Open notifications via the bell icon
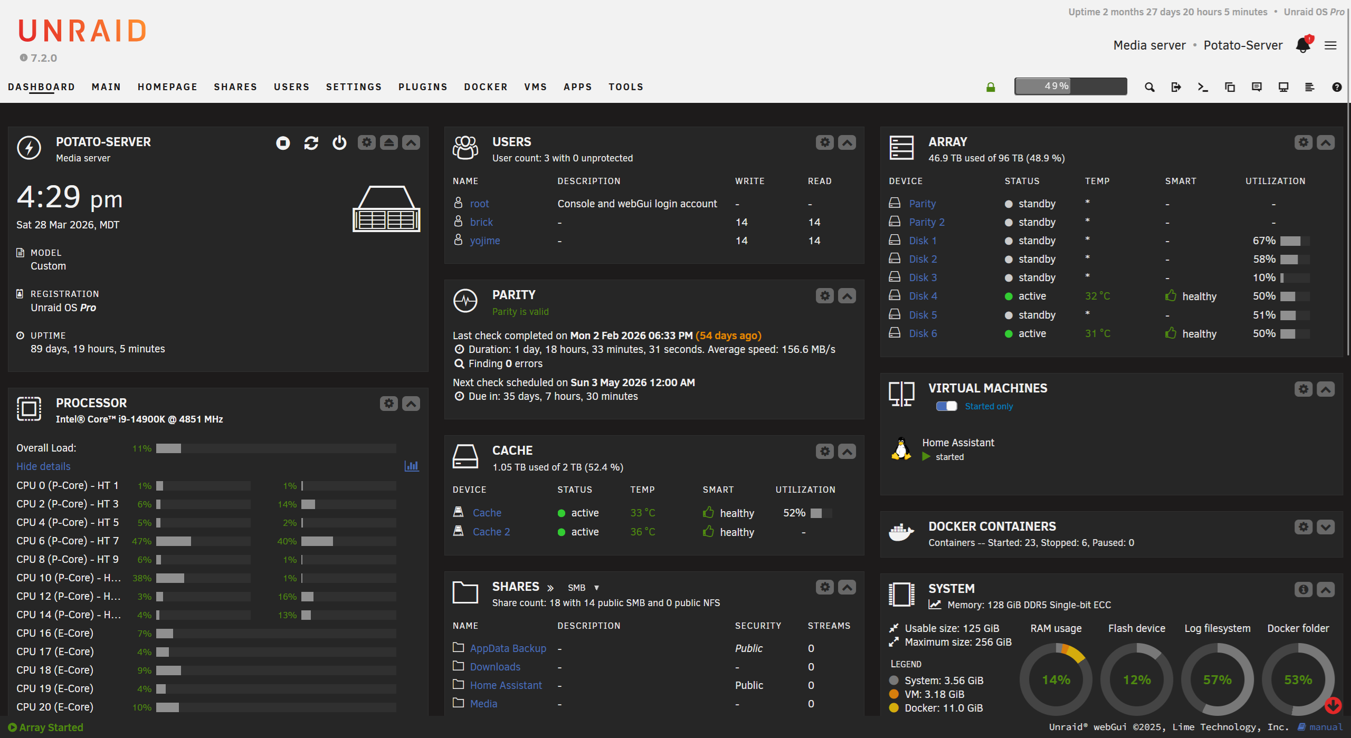The image size is (1351, 738). [1302, 45]
